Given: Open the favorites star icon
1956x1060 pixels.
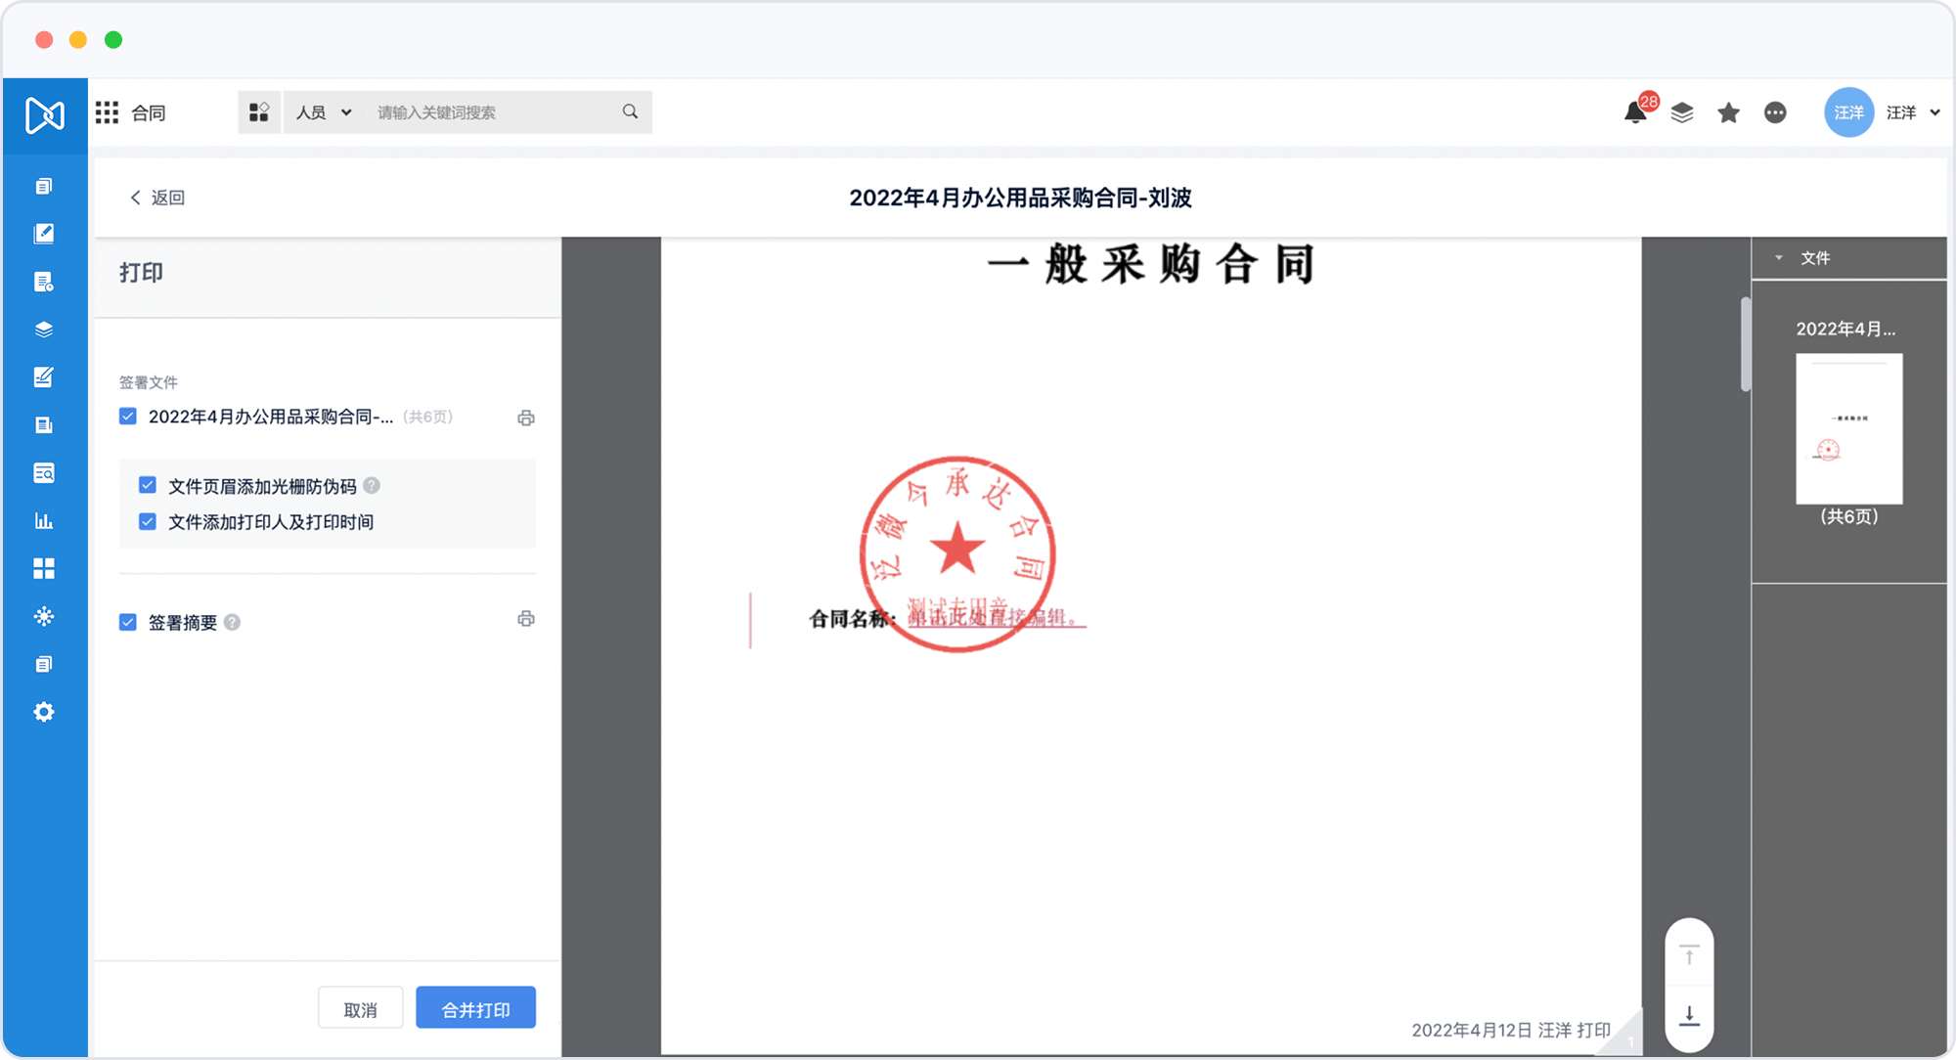Looking at the screenshot, I should pyautogui.click(x=1728, y=113).
